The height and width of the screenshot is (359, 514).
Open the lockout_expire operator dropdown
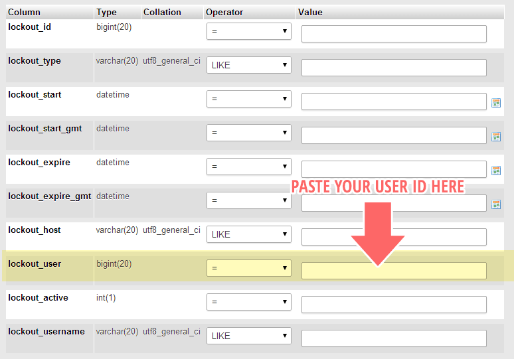[x=248, y=167]
